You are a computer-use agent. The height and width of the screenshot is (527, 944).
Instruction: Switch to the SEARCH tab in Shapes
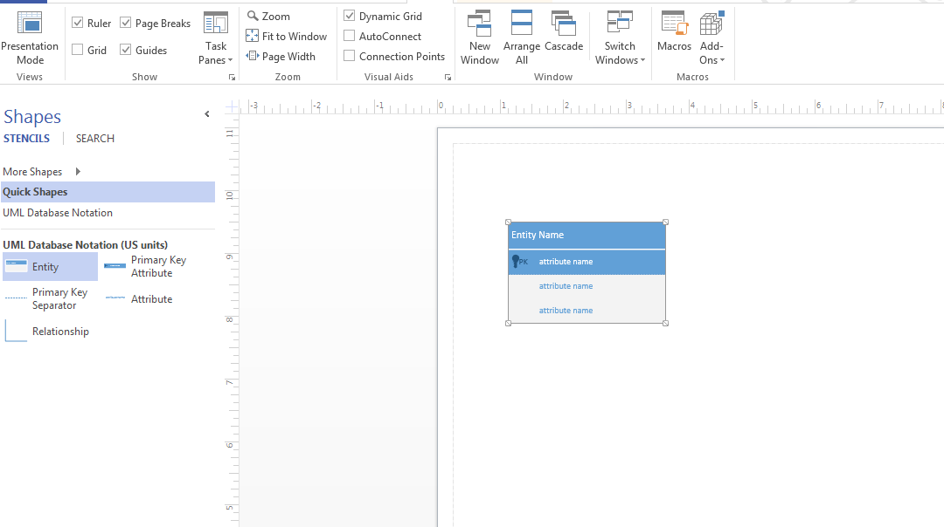(94, 139)
